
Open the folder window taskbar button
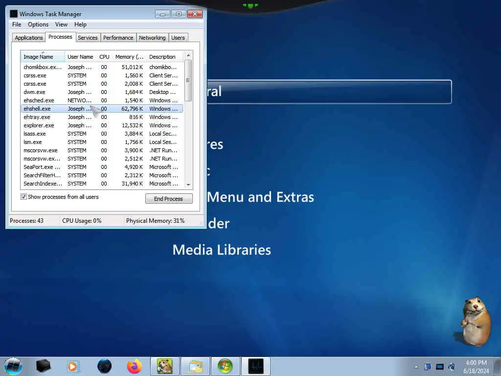pyautogui.click(x=195, y=366)
